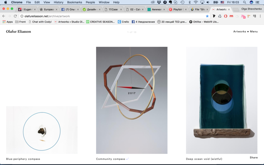Open a new tab with the blank tab button
This screenshot has width=264, height=165.
coord(236,10)
